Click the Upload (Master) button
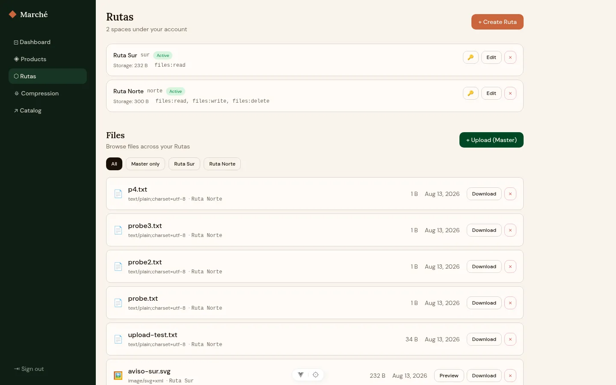616x385 pixels. pyautogui.click(x=492, y=140)
